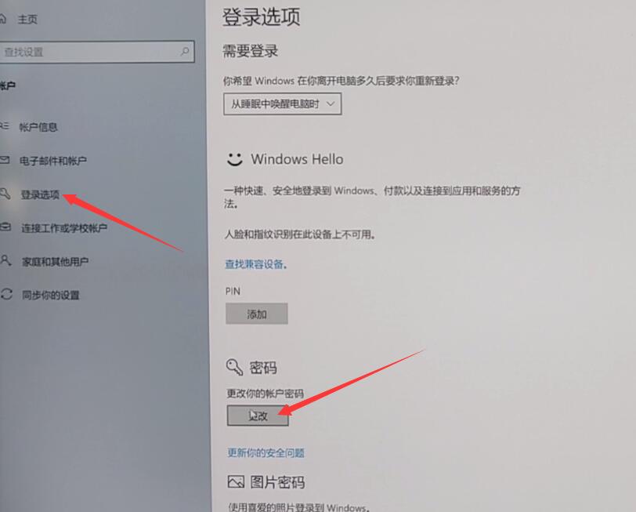The height and width of the screenshot is (512, 636).
Task: Select 家庭和其他用户 menu item
Action: [x=55, y=261]
